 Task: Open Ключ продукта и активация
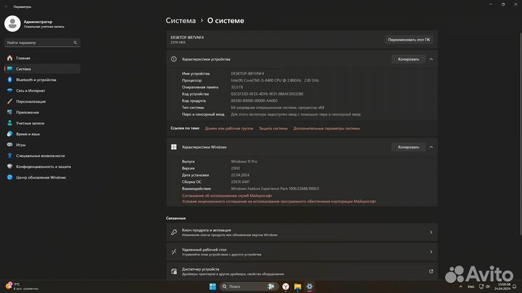[x=301, y=232]
